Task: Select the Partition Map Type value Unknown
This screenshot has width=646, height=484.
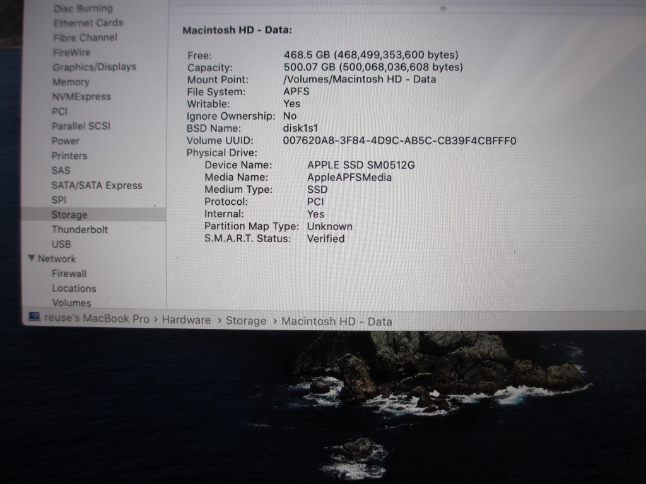Action: (x=329, y=226)
